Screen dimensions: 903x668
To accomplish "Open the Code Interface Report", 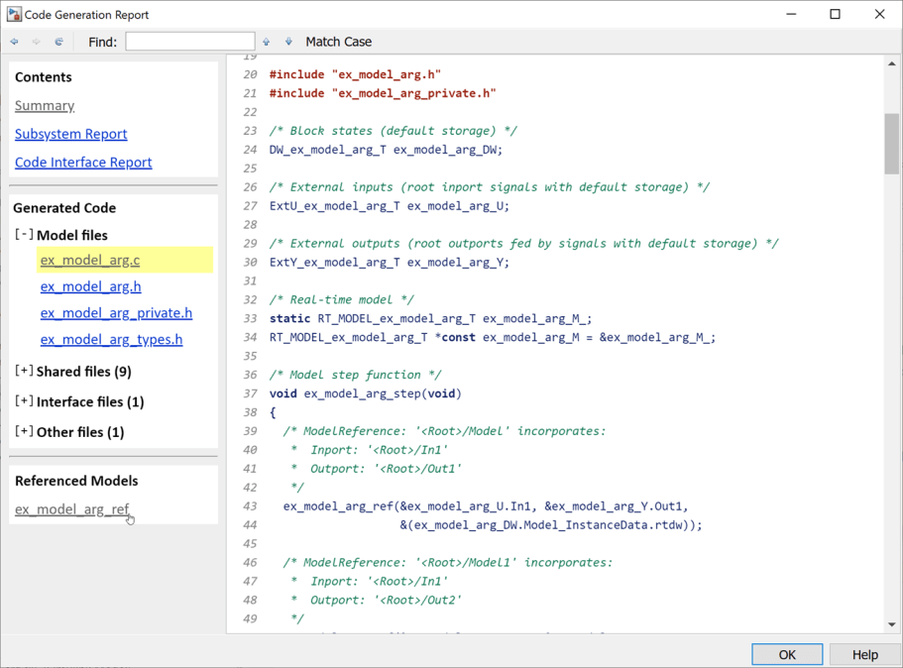I will click(x=83, y=163).
